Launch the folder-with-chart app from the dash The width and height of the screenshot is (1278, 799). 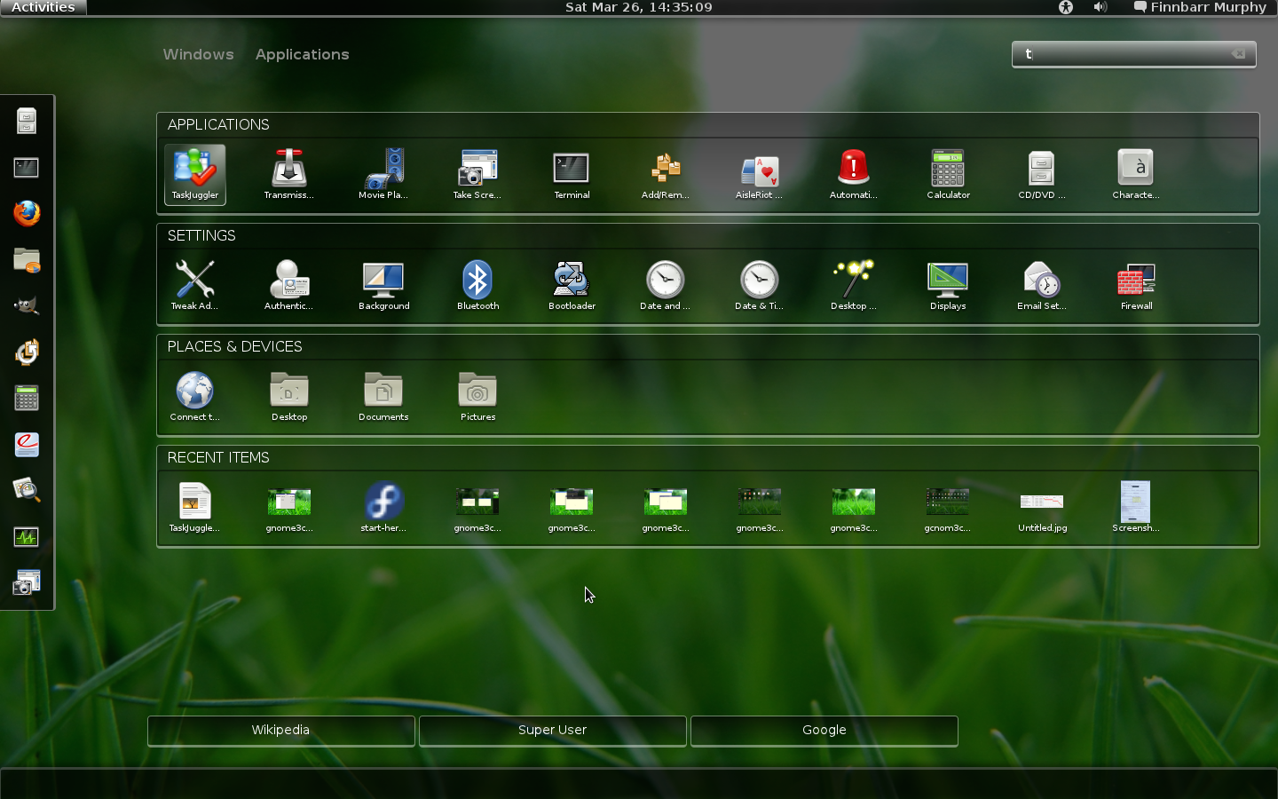[x=27, y=259]
